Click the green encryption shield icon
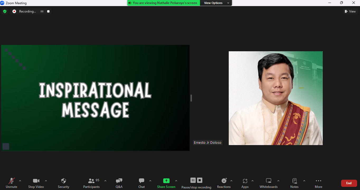Viewport: 360px width, 190px height. point(5,11)
